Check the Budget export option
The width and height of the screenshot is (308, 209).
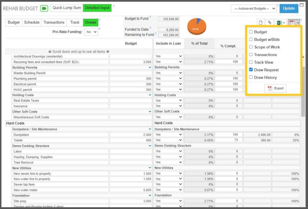[x=250, y=32]
